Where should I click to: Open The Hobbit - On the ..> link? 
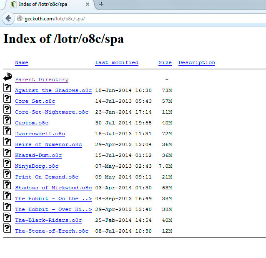coord(53,199)
